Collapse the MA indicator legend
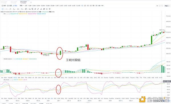This screenshot has height=104, width=171. click(x=2, y=14)
